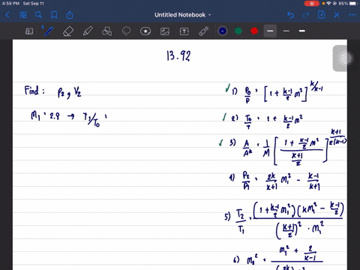This screenshot has height=270, width=360.
Task: Select the Eraser tool
Action: click(68, 31)
